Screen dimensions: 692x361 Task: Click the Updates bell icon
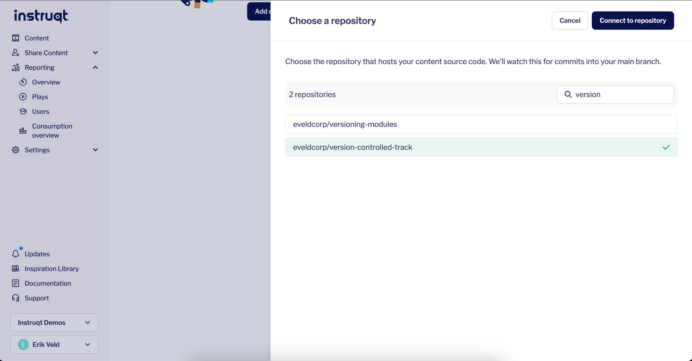click(16, 254)
